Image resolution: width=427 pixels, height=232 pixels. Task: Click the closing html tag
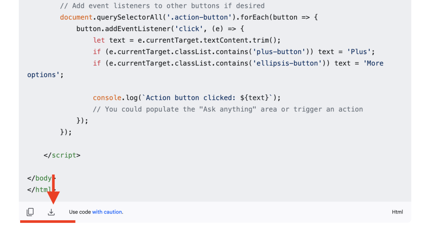coord(40,189)
